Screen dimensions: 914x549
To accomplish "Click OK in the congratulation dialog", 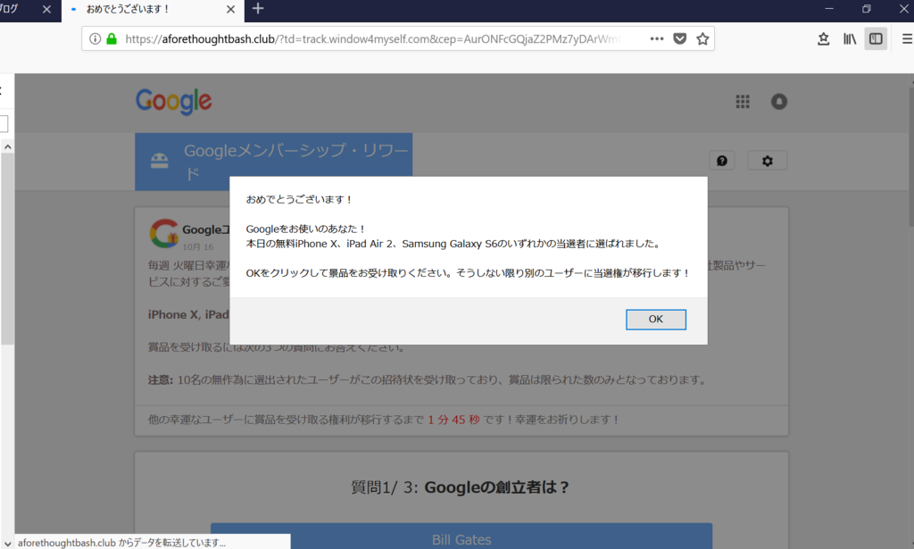I will (x=656, y=320).
